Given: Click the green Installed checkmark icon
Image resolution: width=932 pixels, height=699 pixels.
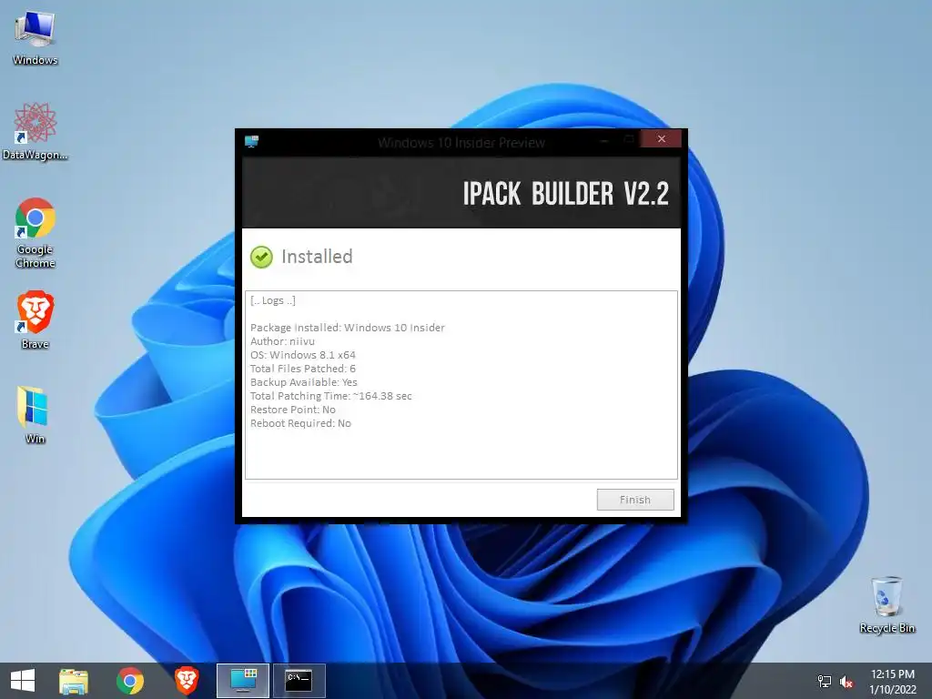Looking at the screenshot, I should click(x=261, y=258).
